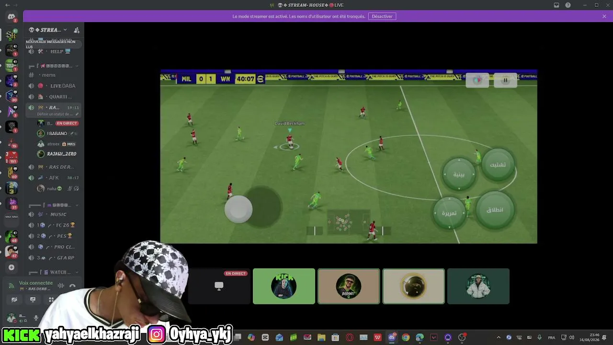Open server with 151 notification badge
Image resolution: width=613 pixels, height=345 pixels.
pyautogui.click(x=11, y=157)
